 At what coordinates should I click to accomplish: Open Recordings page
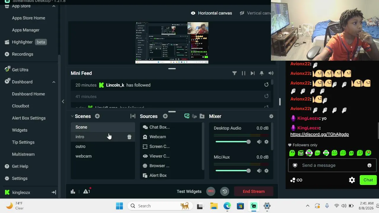pos(23,54)
